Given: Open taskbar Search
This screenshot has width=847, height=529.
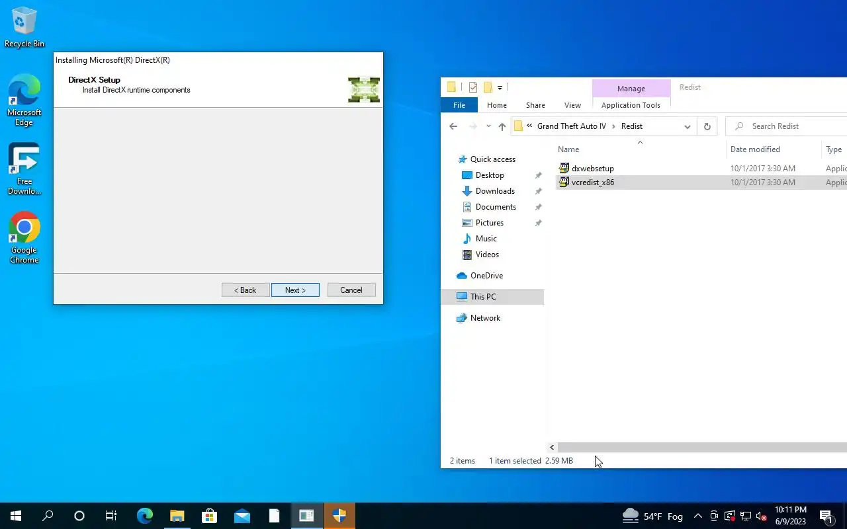Looking at the screenshot, I should [x=48, y=516].
